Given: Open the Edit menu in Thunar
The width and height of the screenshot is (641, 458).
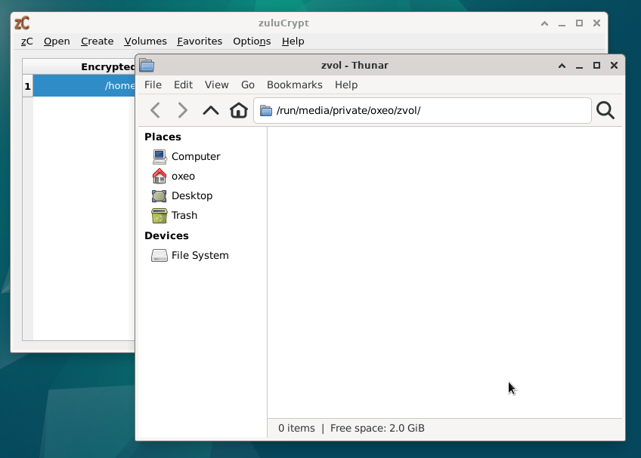Looking at the screenshot, I should click(x=183, y=85).
